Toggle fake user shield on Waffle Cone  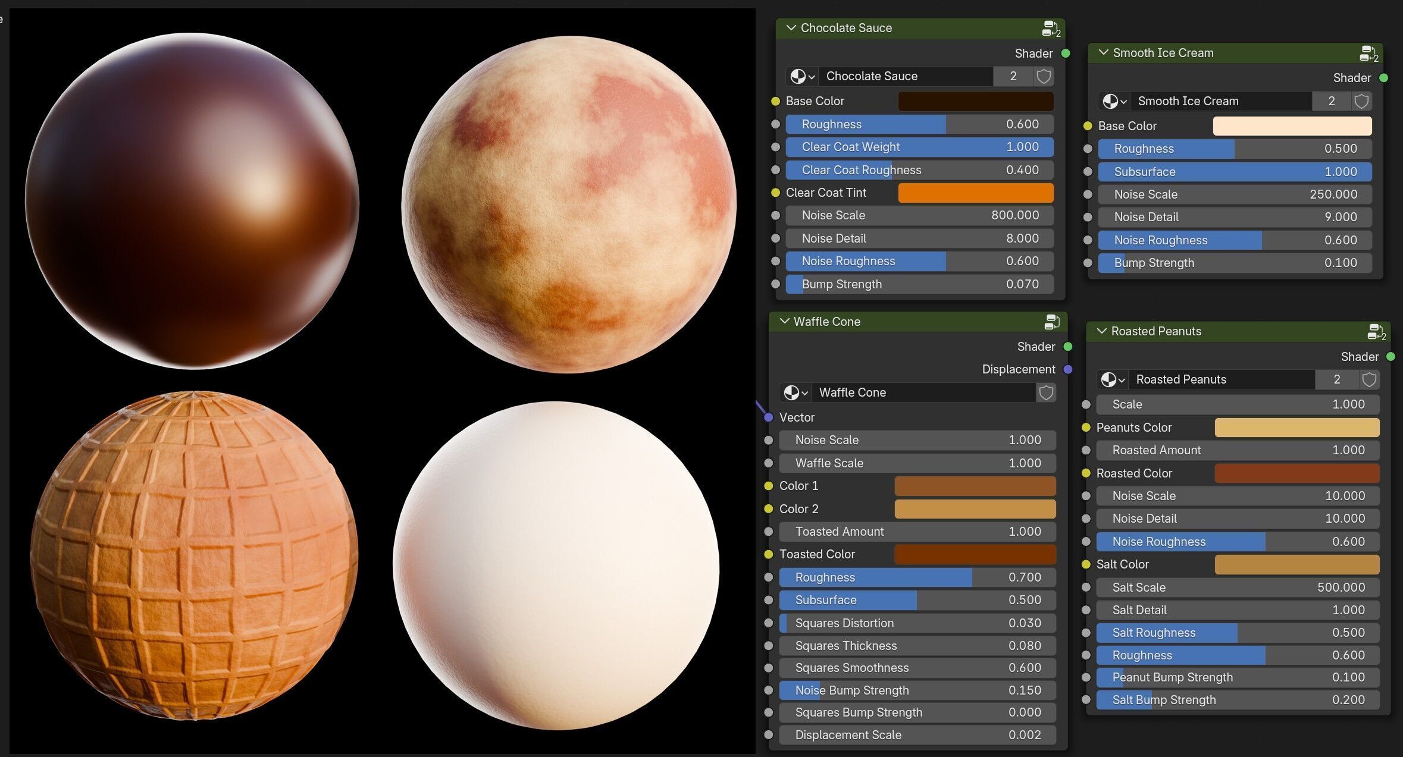pyautogui.click(x=1045, y=392)
